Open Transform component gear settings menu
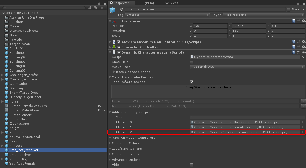This screenshot has width=306, height=168. pyautogui.click(x=304, y=21)
